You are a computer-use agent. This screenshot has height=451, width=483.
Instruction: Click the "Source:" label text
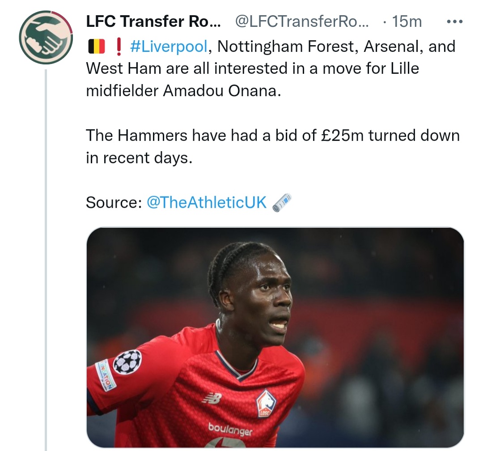(114, 202)
